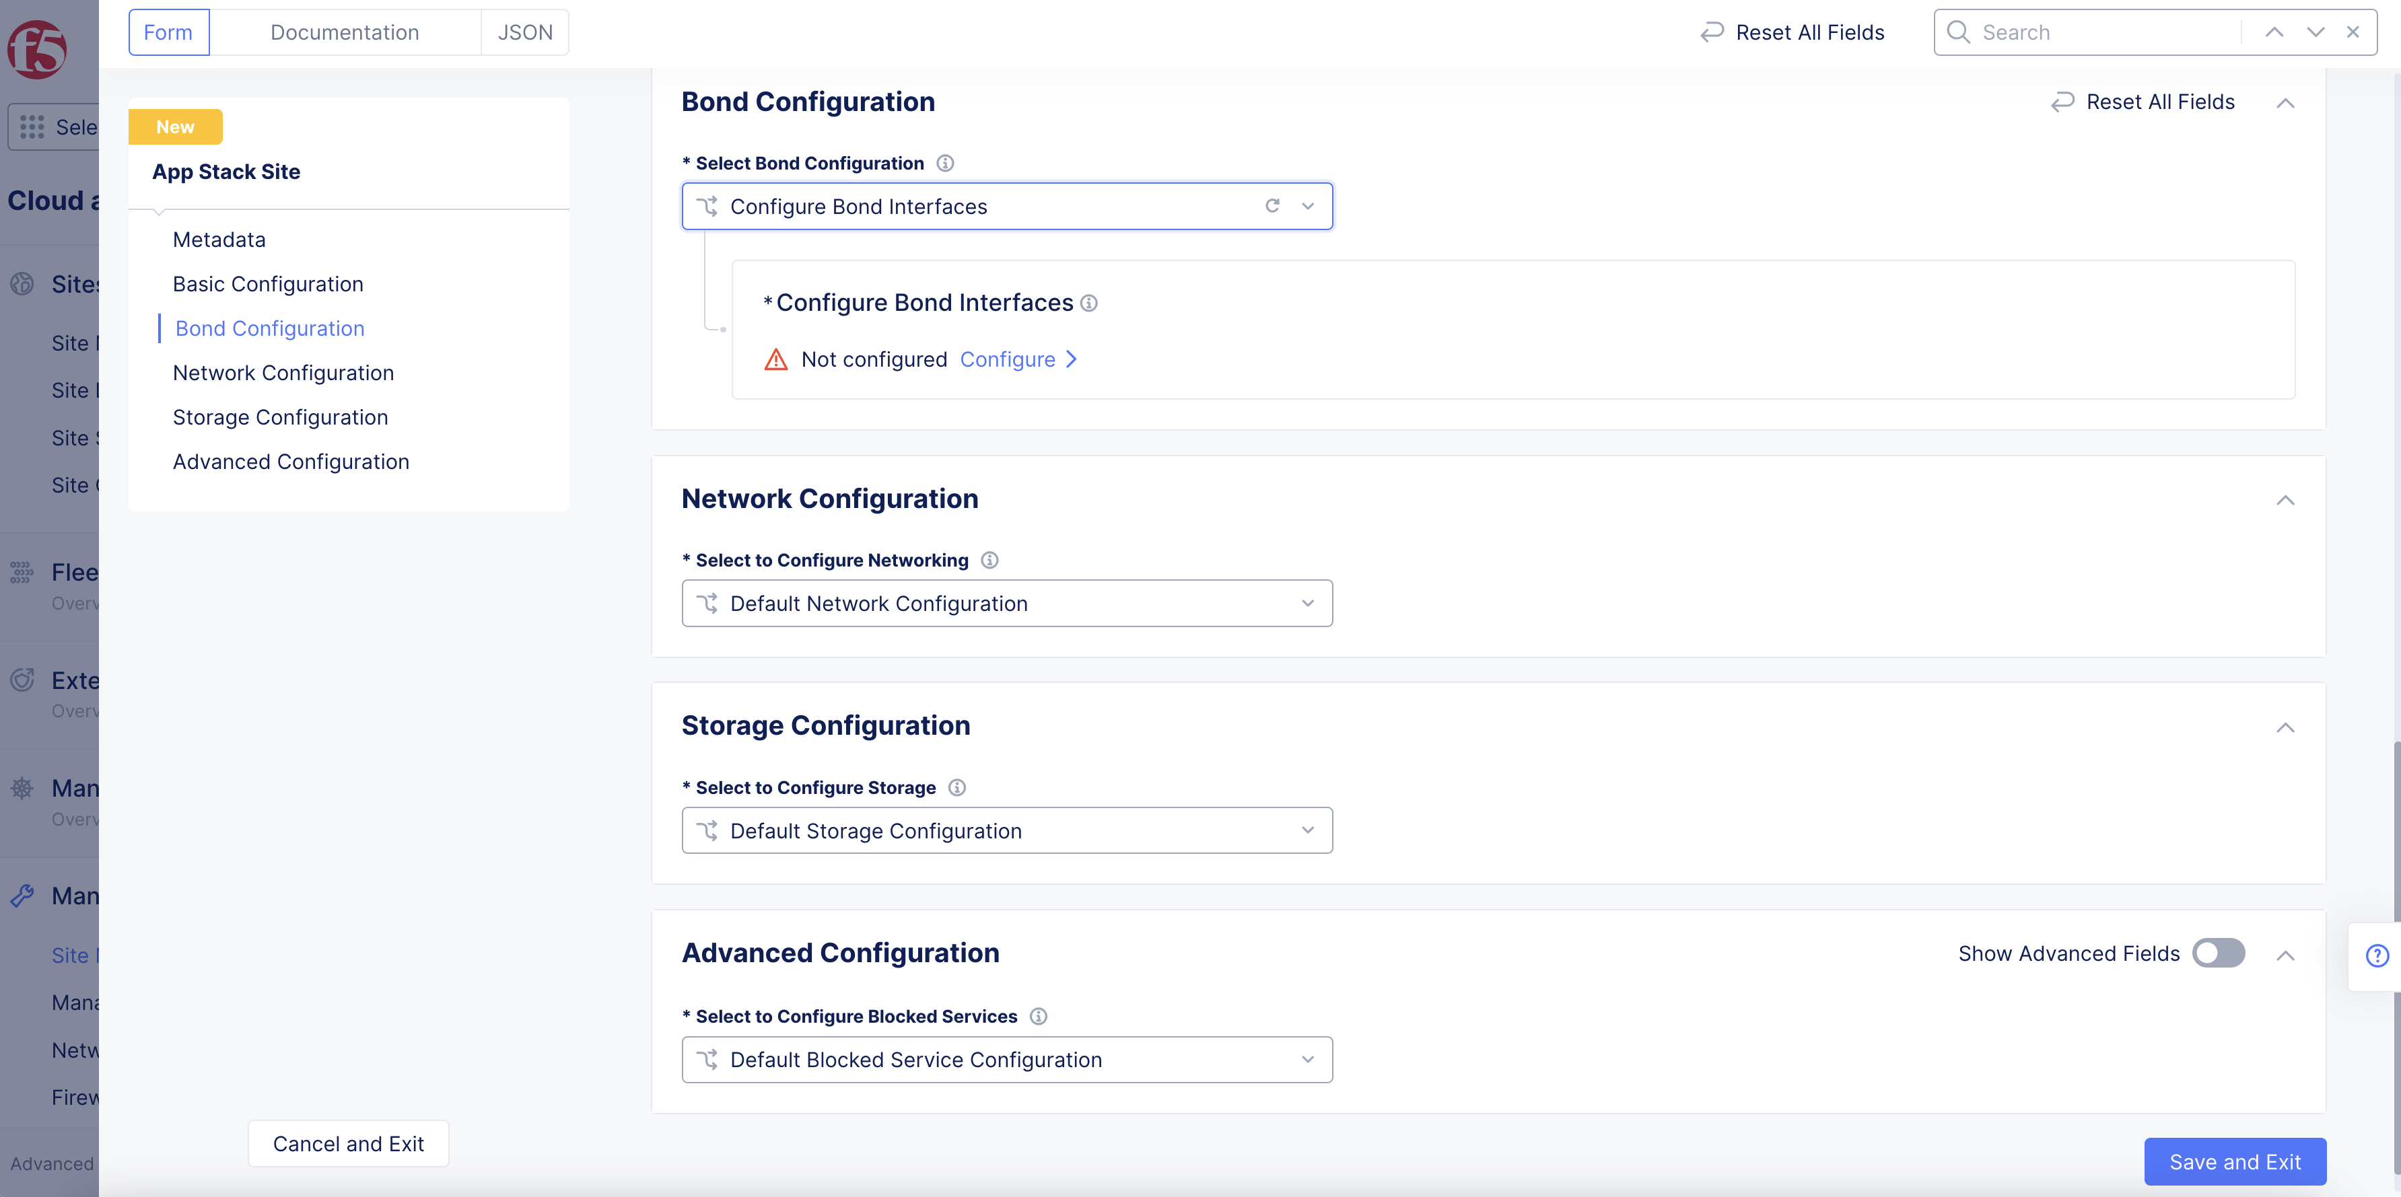This screenshot has height=1197, width=2401.
Task: Click info icon beside Select Bond Configuration
Action: click(945, 163)
